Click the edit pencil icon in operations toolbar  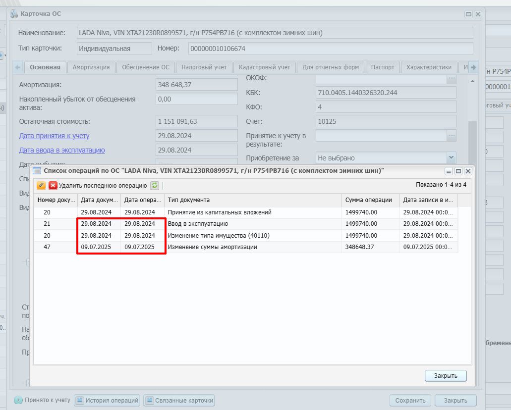41,186
